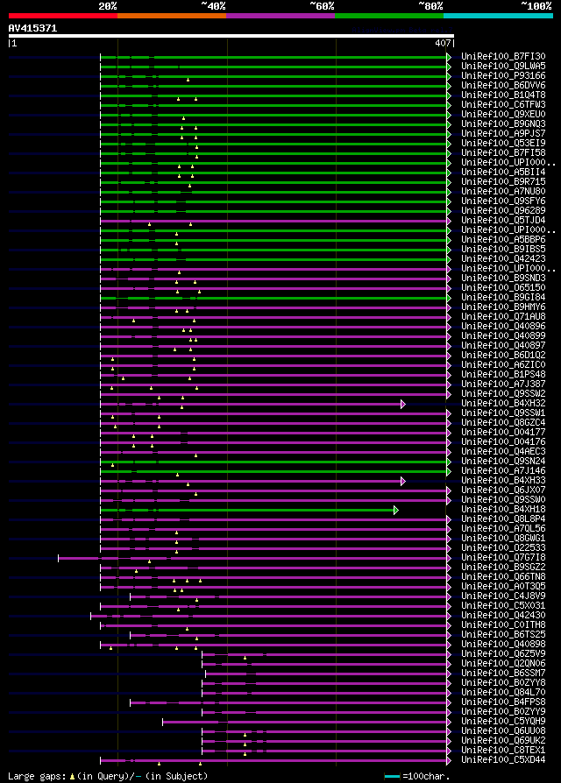Click the purple alignment bar of UniRef100_Q7G7I8
This screenshot has width=561, height=783.
point(252,558)
